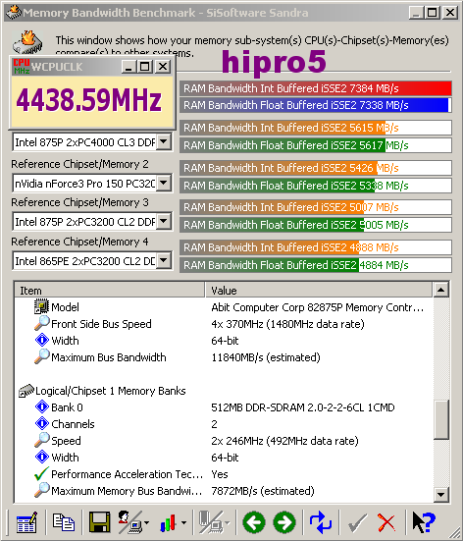Close the Memory Bandwidth Benchmark window
Image resolution: width=463 pixels, height=541 pixels.
pyautogui.click(x=450, y=13)
